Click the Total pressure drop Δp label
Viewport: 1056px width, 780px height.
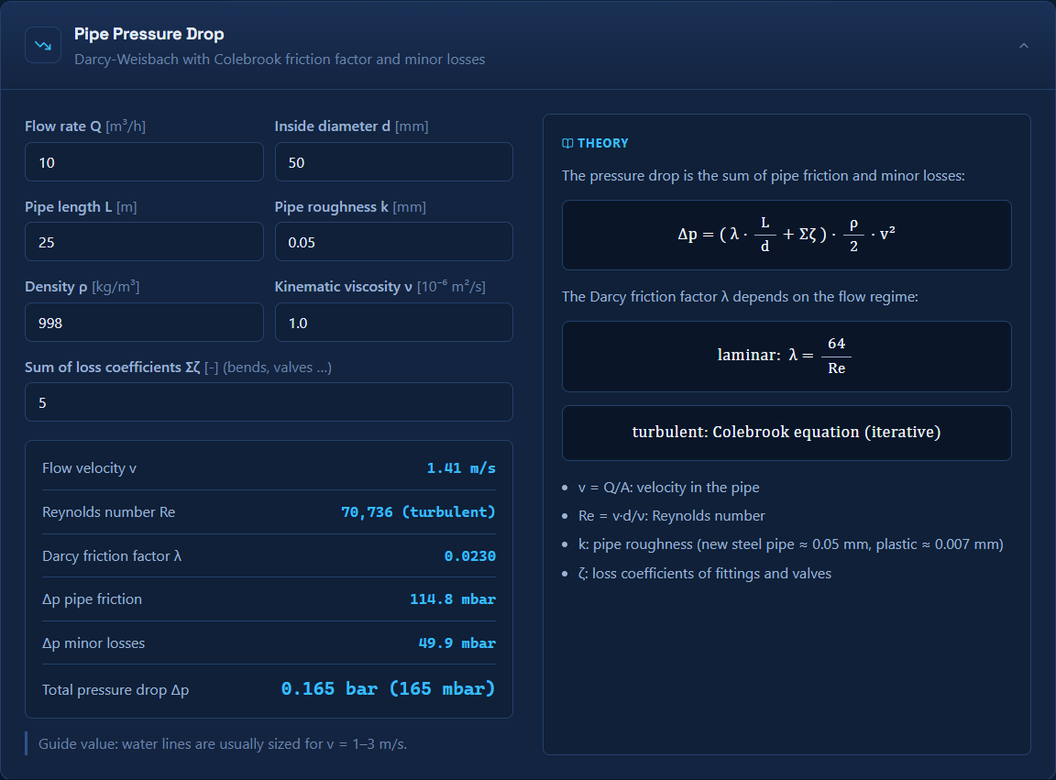(115, 690)
